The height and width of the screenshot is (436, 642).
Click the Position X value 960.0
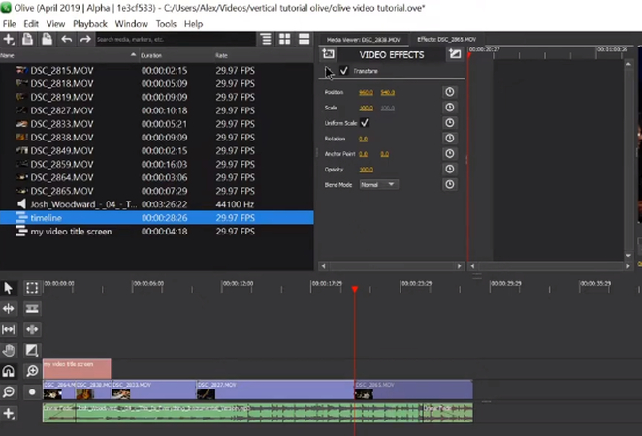point(366,92)
